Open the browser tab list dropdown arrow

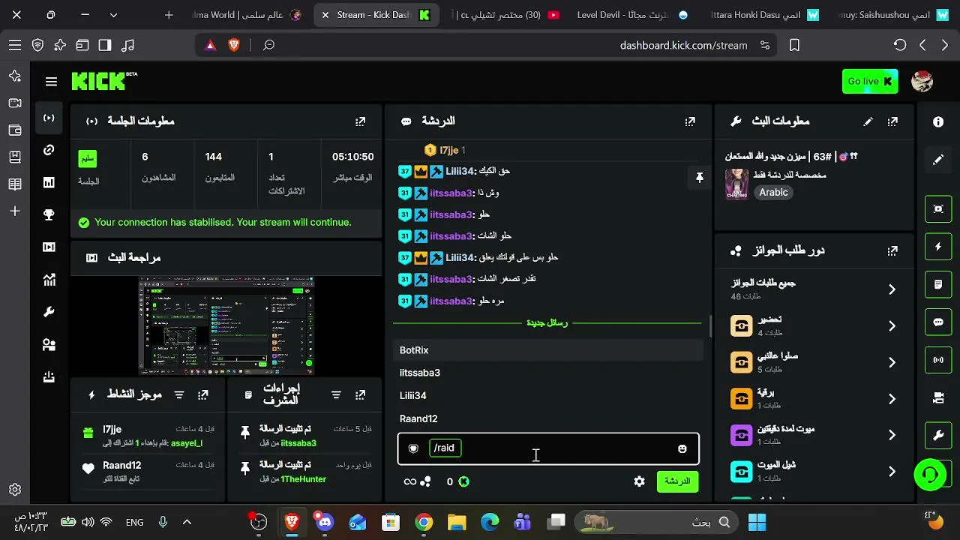[x=113, y=15]
